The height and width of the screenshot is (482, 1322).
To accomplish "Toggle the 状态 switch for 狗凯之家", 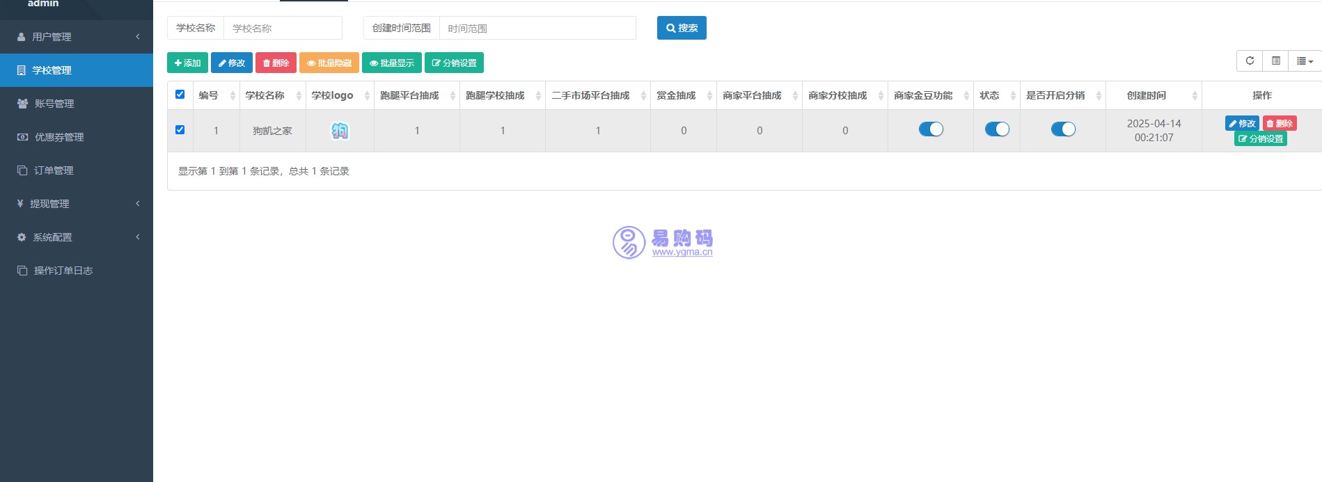I will (997, 129).
